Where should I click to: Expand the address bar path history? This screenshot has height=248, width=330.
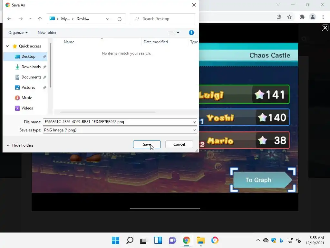pyautogui.click(x=108, y=19)
